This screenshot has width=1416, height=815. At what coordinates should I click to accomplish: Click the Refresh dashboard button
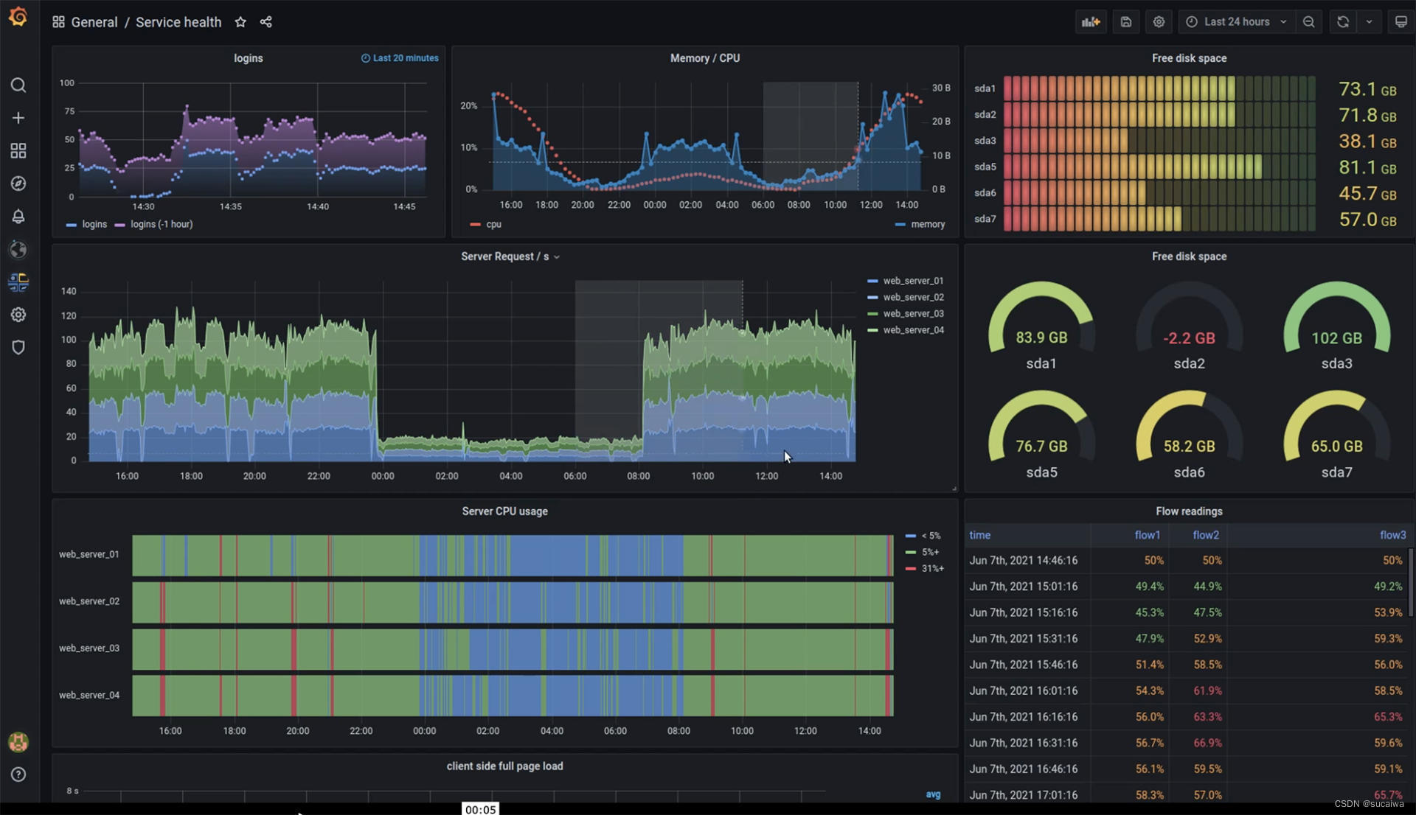pyautogui.click(x=1343, y=22)
